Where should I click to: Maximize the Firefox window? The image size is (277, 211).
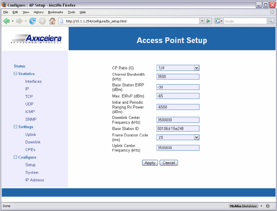(x=266, y=5)
